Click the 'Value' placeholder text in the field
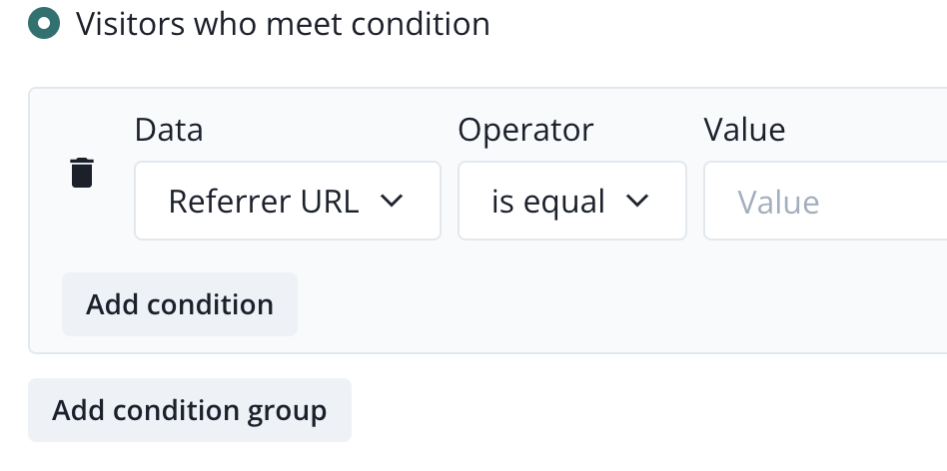Screen dimensions: 947x471 coord(778,203)
